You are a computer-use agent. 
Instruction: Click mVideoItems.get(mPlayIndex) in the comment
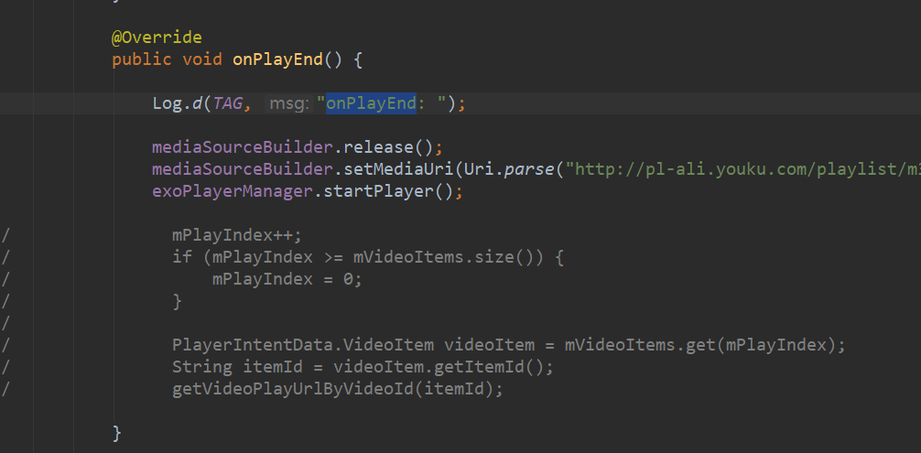point(699,345)
